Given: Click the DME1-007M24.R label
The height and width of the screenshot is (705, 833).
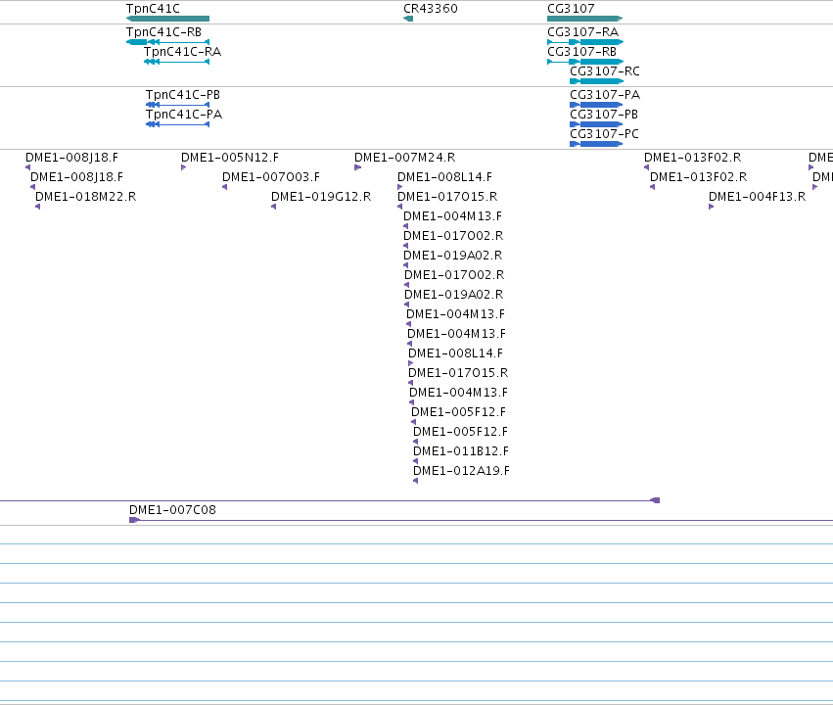Looking at the screenshot, I should (405, 158).
